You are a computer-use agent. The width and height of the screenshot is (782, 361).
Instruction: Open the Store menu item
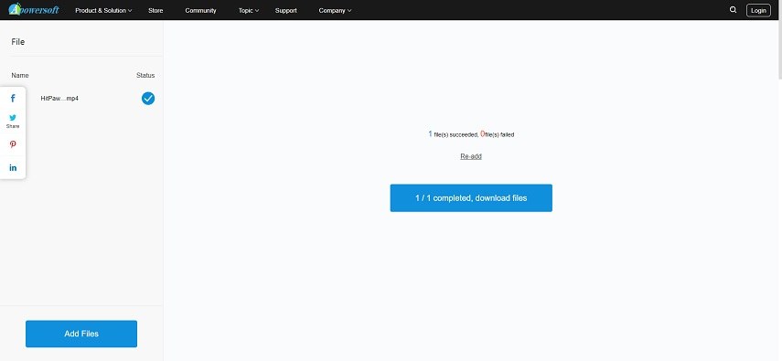click(x=155, y=10)
